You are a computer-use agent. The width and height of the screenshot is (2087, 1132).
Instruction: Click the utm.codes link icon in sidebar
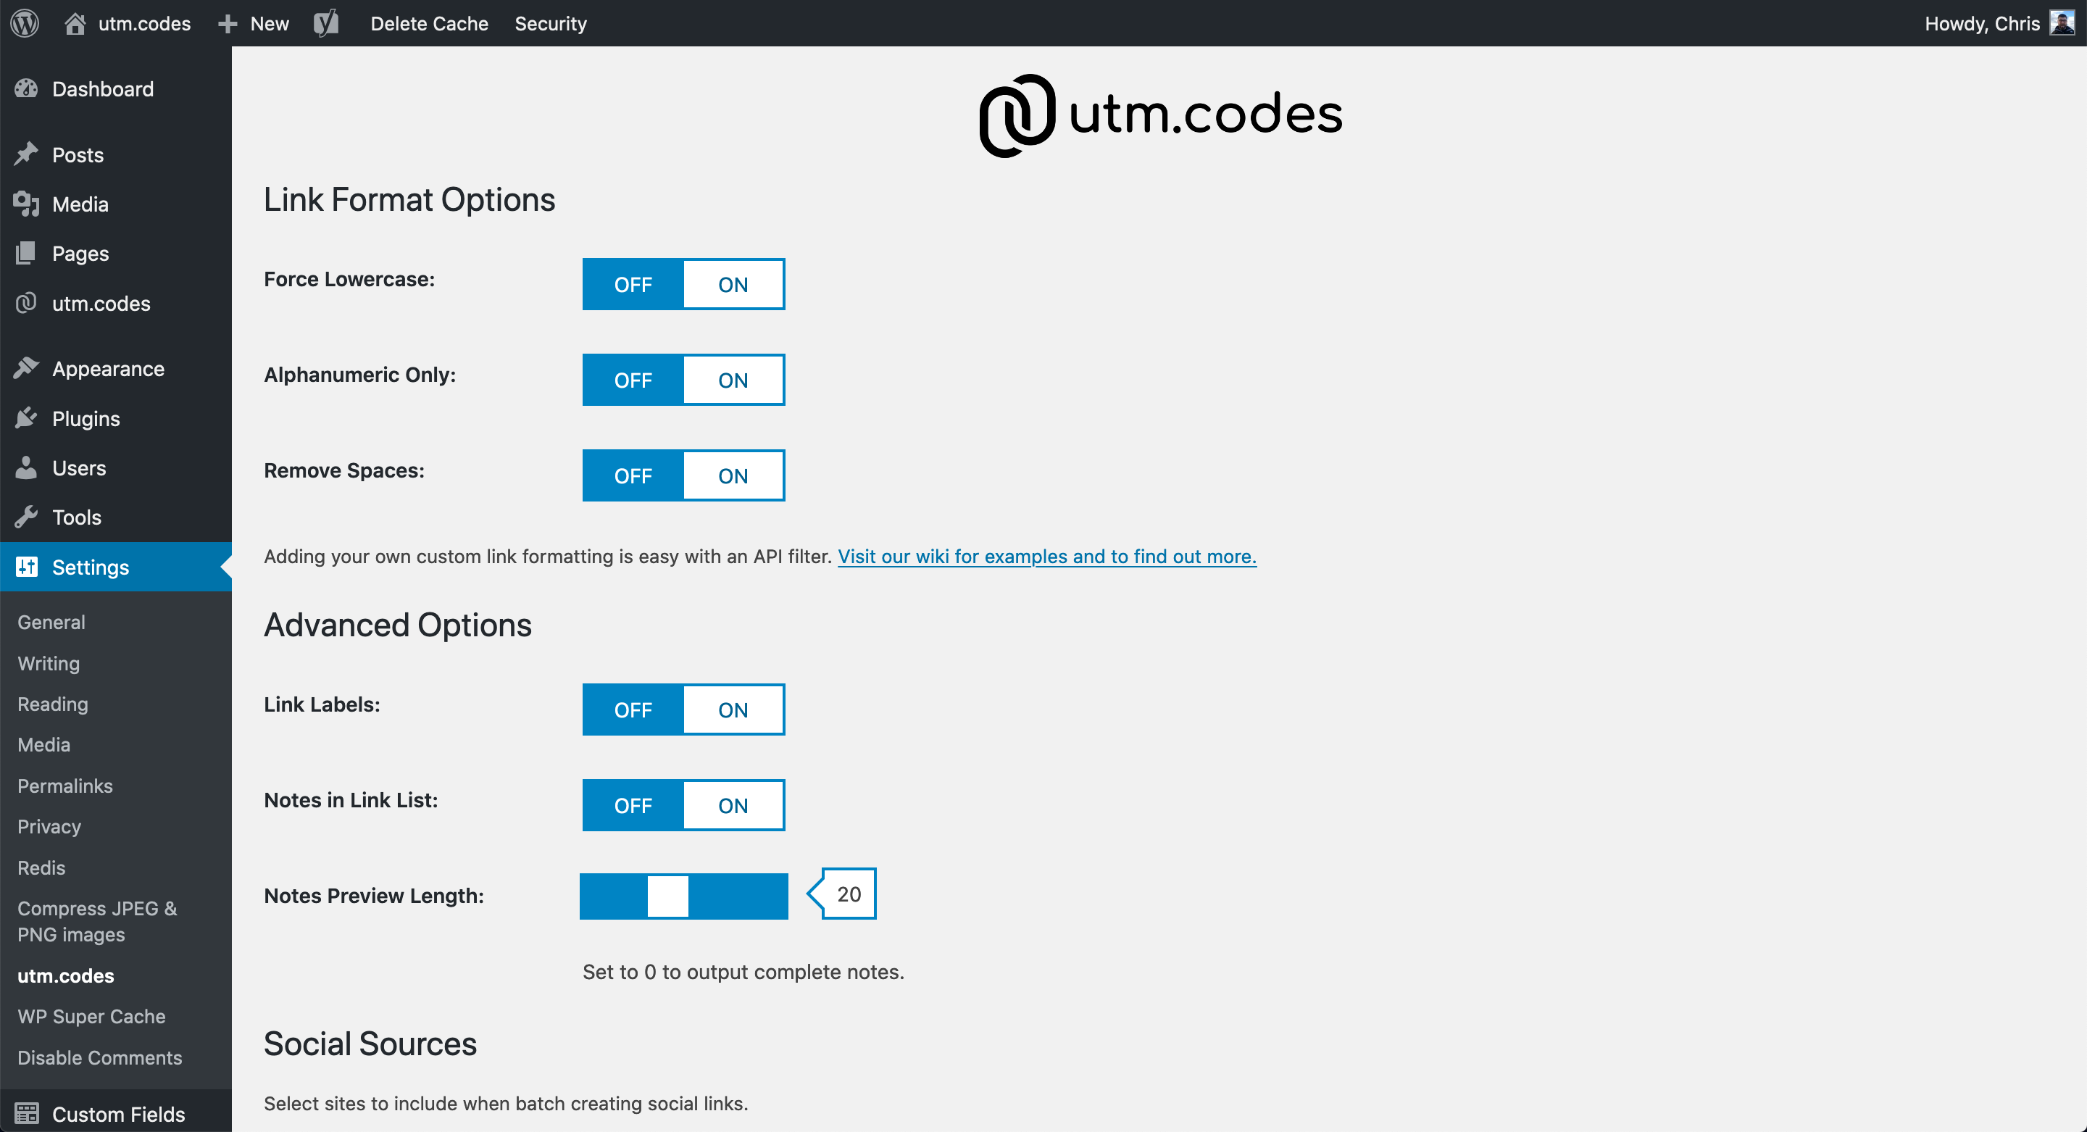click(x=27, y=303)
